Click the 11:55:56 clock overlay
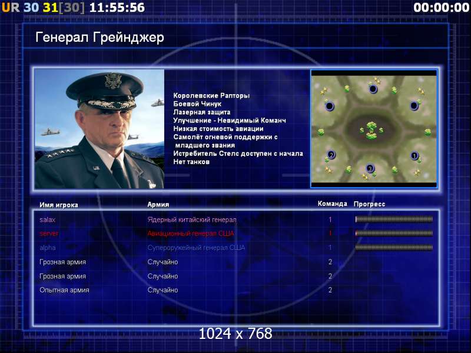The image size is (471, 353). 117,8
